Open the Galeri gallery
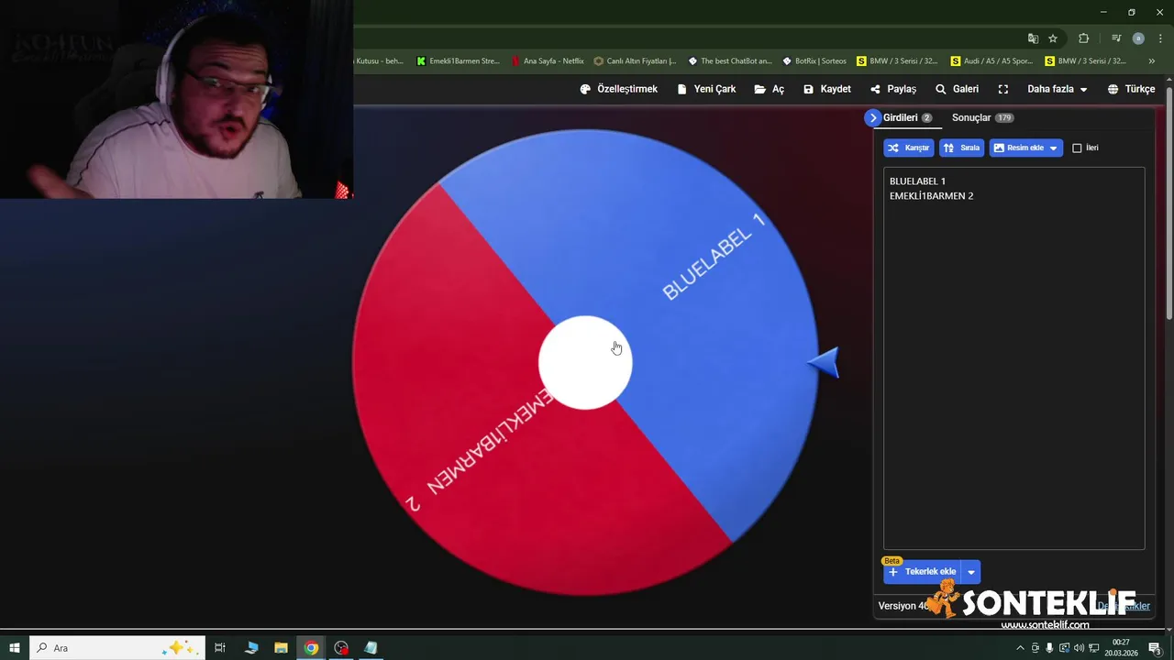The height and width of the screenshot is (660, 1174). (x=957, y=89)
